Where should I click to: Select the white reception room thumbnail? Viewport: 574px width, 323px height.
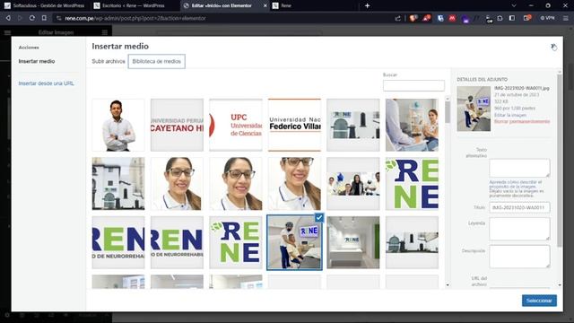pyautogui.click(x=353, y=242)
